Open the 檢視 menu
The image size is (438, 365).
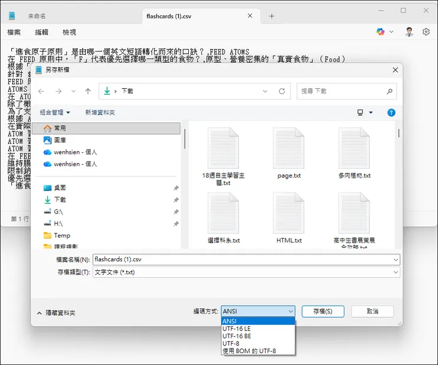69,32
